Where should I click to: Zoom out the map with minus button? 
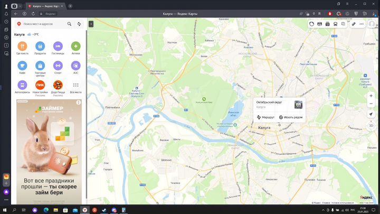371,104
